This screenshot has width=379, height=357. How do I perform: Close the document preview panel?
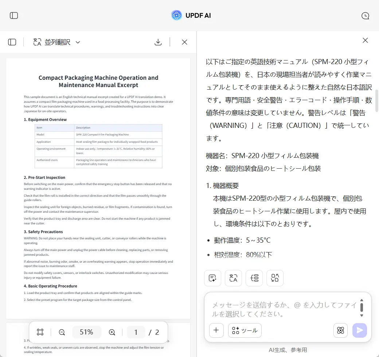(x=184, y=42)
